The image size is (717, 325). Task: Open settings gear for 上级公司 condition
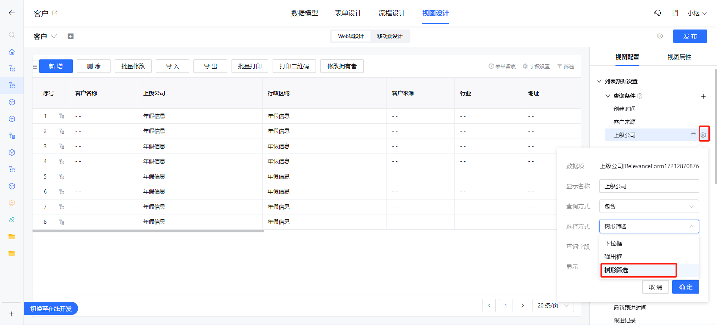pyautogui.click(x=704, y=135)
